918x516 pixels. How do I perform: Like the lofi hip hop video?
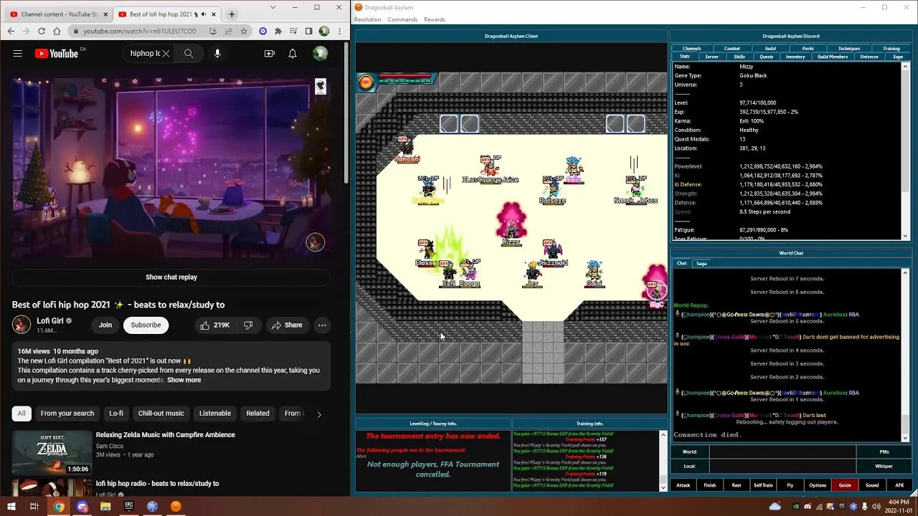[x=214, y=325]
